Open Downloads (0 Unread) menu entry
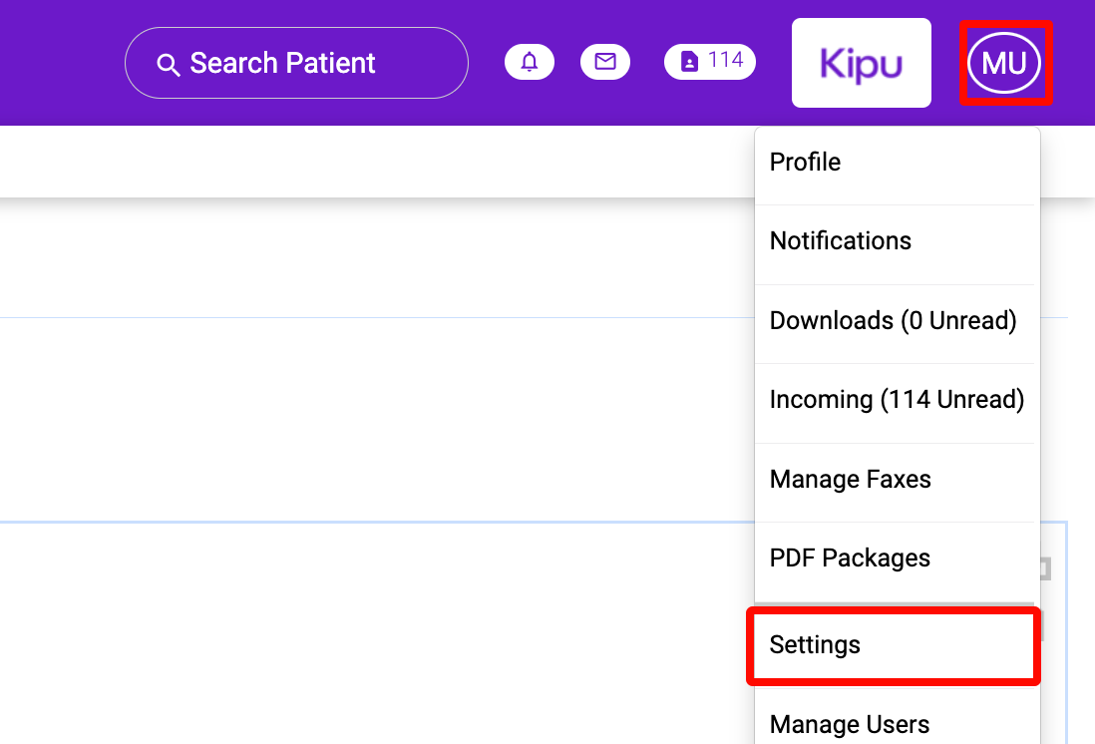Viewport: 1095px width, 744px height. tap(893, 321)
